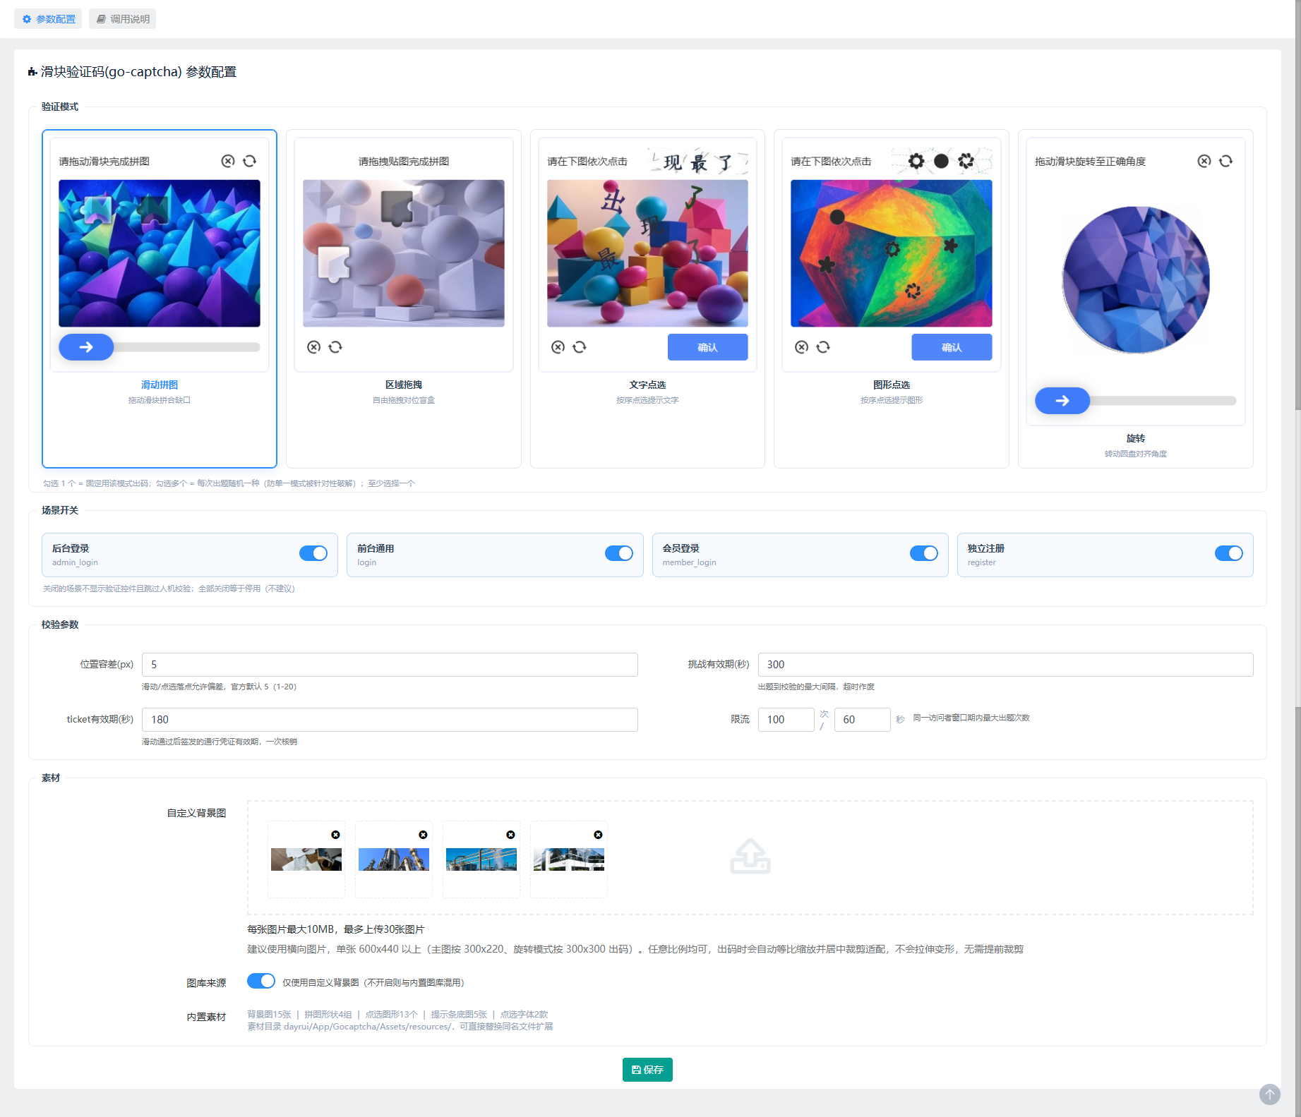The image size is (1301, 1117).
Task: Save the configuration with 保存 button
Action: coord(647,1070)
